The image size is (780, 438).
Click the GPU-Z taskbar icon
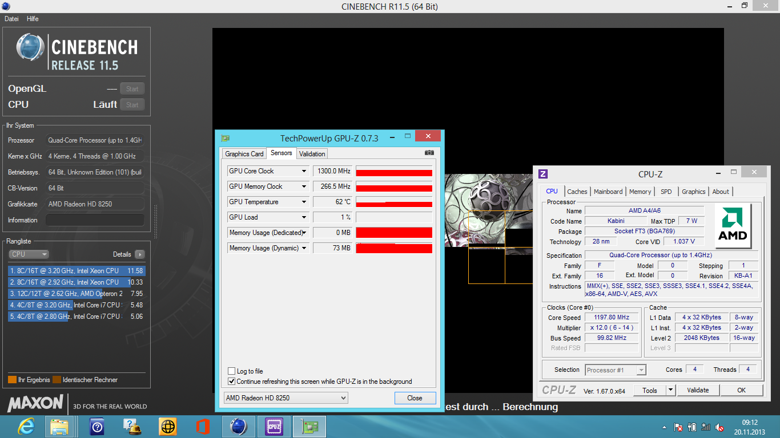pos(309,426)
